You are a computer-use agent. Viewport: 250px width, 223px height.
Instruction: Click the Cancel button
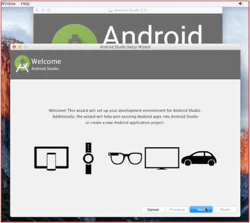tap(153, 209)
